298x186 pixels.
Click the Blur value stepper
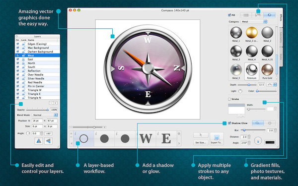coord(276,130)
